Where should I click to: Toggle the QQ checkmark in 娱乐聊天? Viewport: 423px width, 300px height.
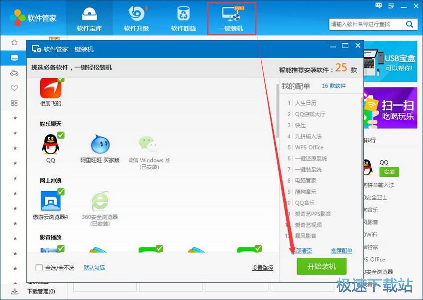[61, 135]
